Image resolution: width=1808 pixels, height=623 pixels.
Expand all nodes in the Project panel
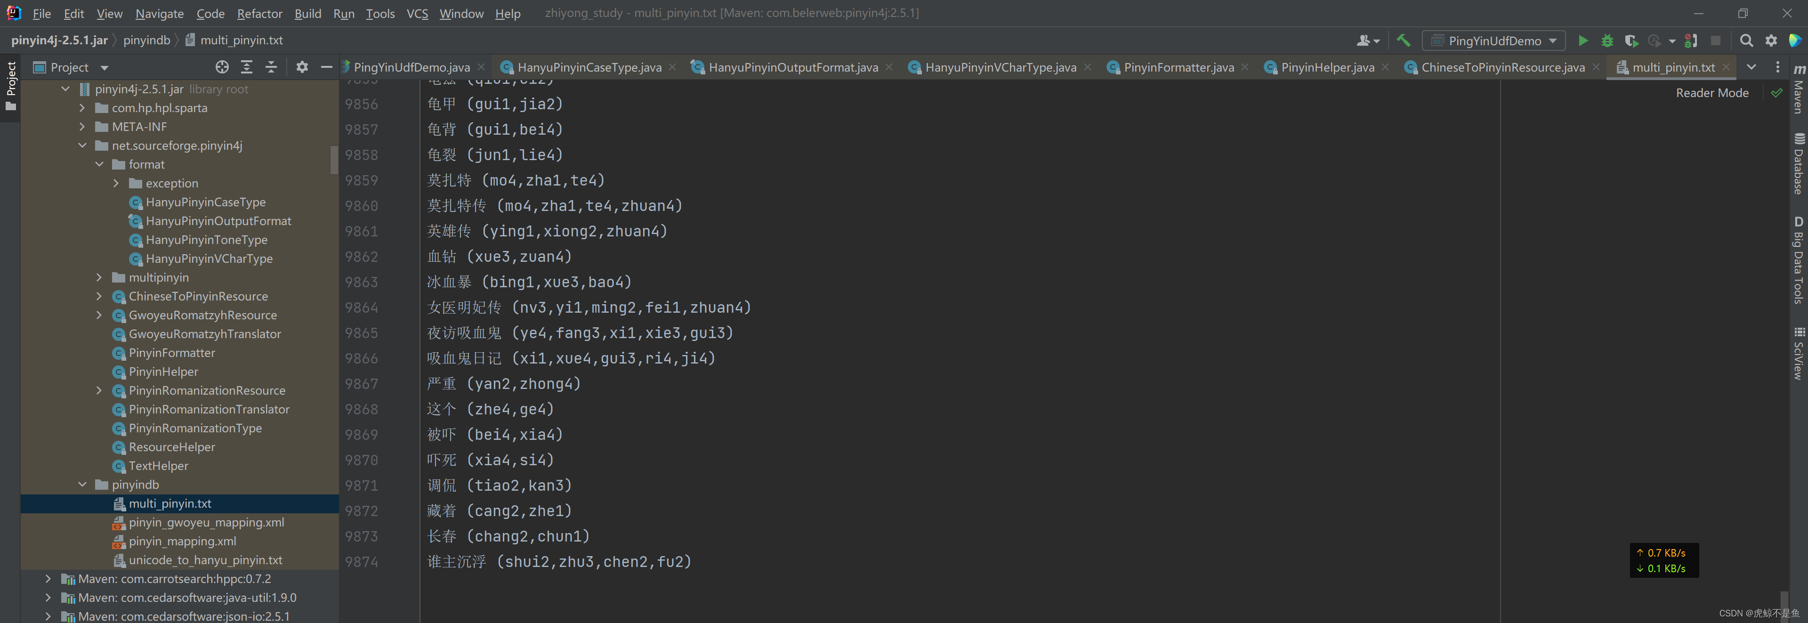point(246,67)
